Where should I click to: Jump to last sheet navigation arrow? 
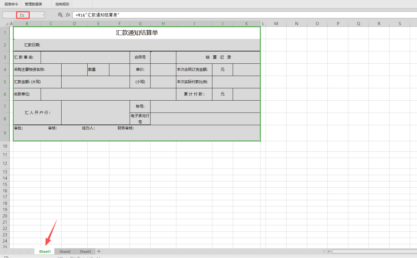point(28,251)
